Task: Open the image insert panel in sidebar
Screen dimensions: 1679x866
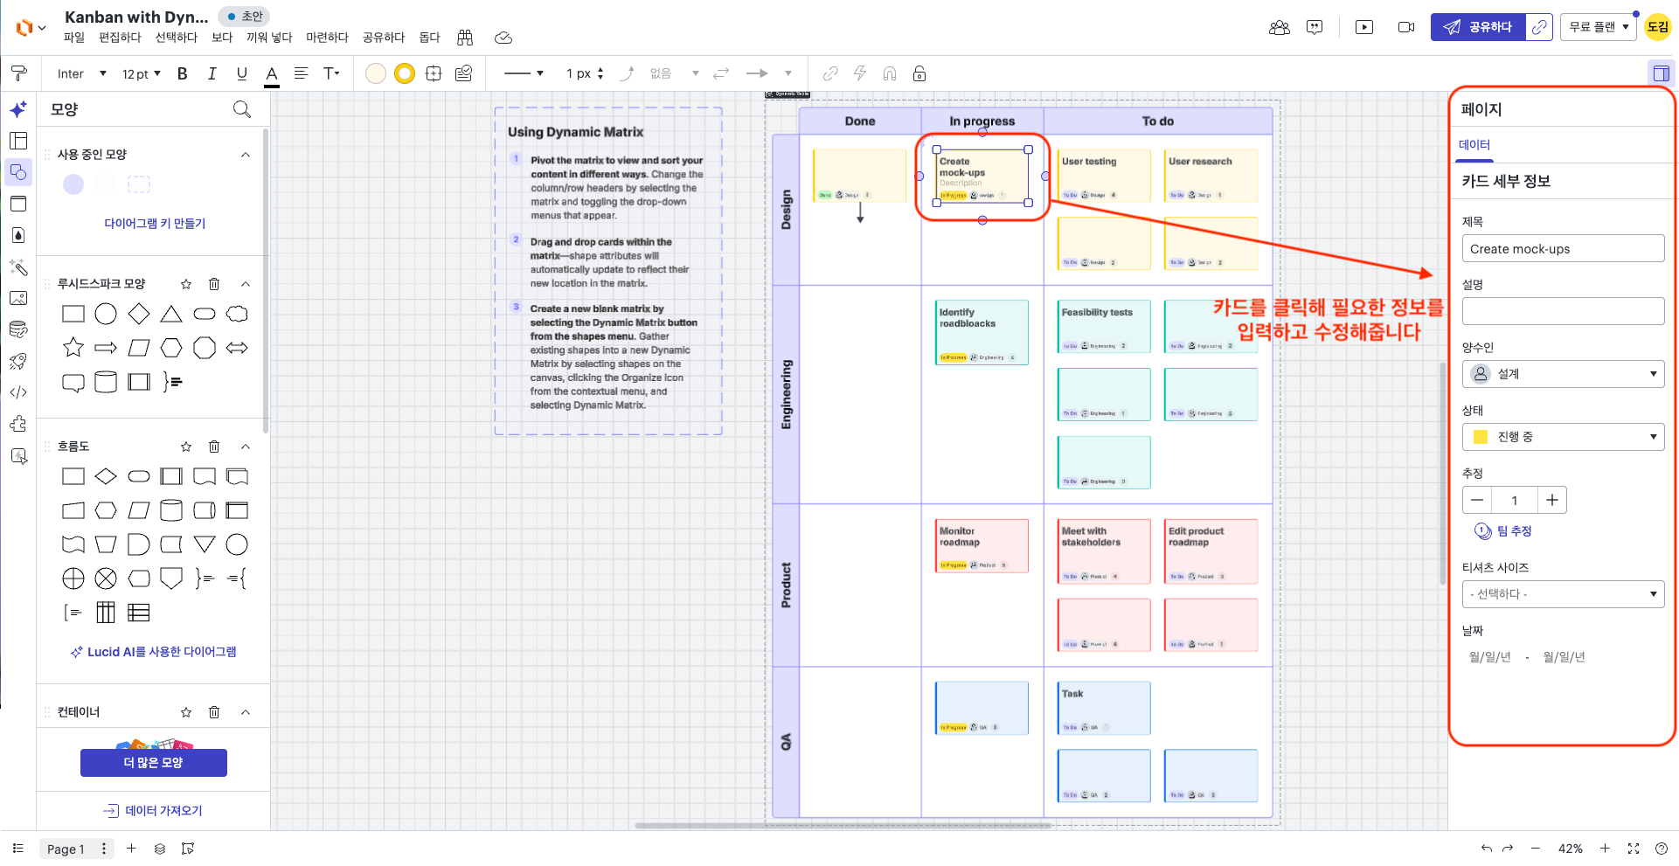Action: click(x=18, y=298)
